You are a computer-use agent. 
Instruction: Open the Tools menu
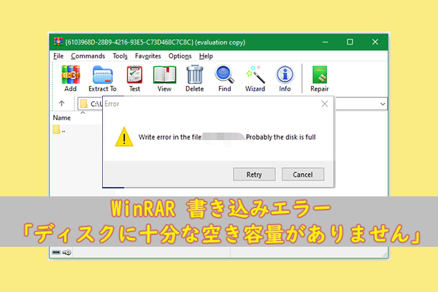pyautogui.click(x=120, y=56)
